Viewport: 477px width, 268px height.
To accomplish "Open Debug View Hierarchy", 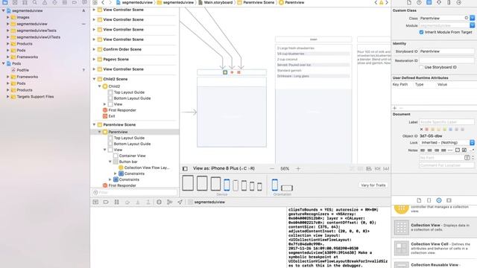I will 159,202.
